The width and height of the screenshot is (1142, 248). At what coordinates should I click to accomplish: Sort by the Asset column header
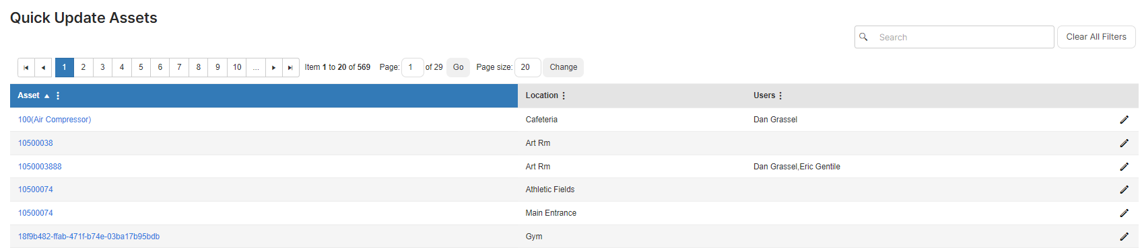[28, 95]
